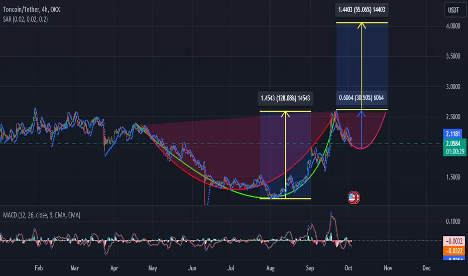Click the Oct label on time axis

348,268
